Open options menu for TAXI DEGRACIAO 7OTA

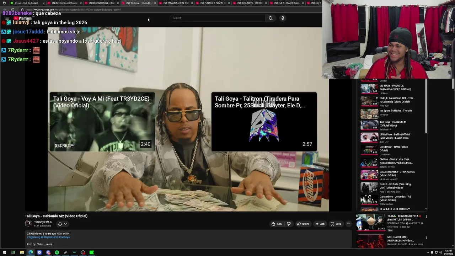point(426,216)
